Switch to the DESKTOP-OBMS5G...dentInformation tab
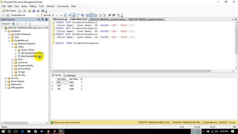This screenshot has width=238, height=134. [146, 19]
